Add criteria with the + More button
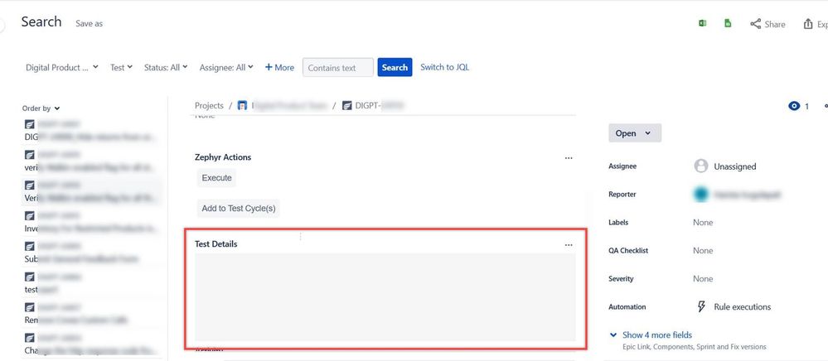This screenshot has width=828, height=361. pyautogui.click(x=279, y=68)
